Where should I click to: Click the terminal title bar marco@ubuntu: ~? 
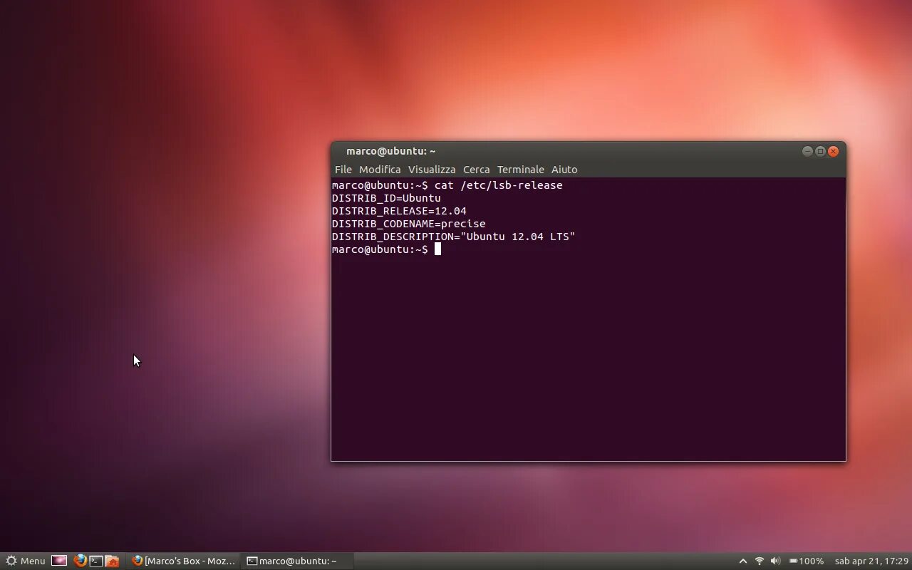pyautogui.click(x=391, y=151)
